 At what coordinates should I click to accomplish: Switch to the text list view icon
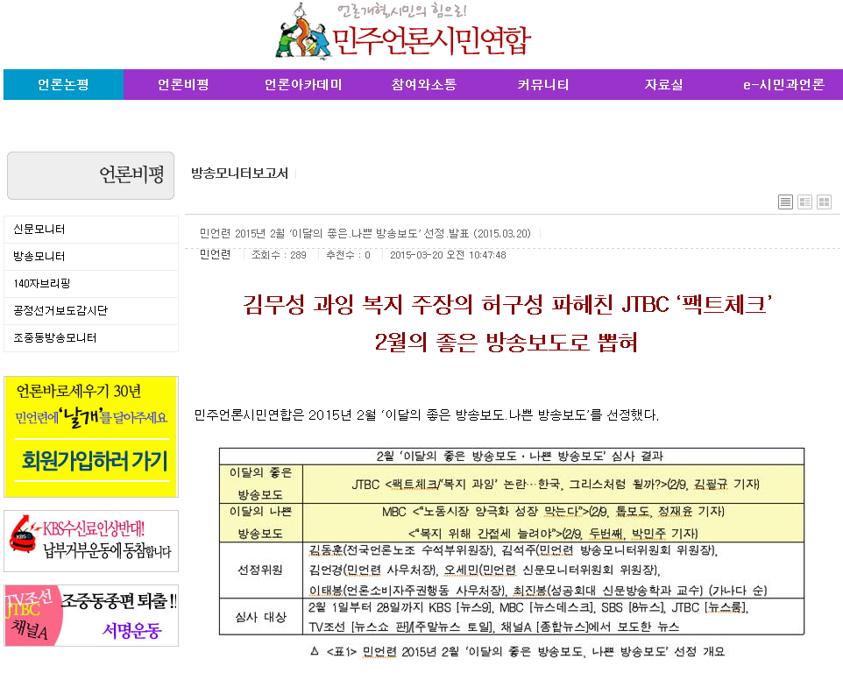point(785,202)
